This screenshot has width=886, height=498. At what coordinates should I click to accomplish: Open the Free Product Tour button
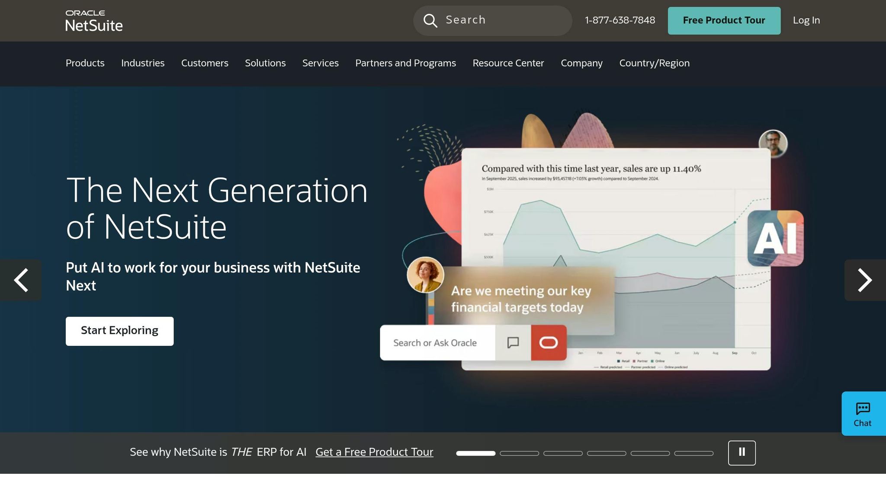tap(724, 20)
